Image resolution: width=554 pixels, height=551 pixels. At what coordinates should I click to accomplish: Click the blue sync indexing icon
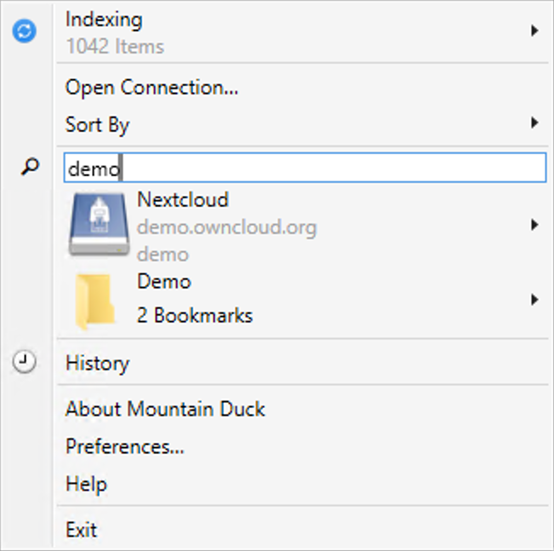click(x=25, y=31)
